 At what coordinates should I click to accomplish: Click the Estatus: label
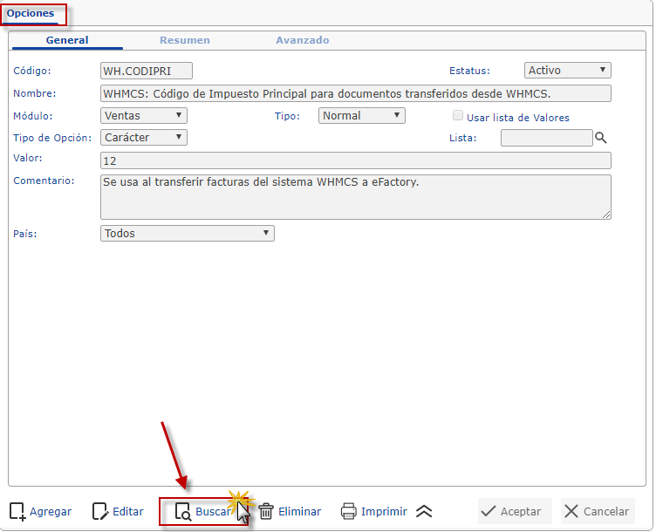click(469, 71)
